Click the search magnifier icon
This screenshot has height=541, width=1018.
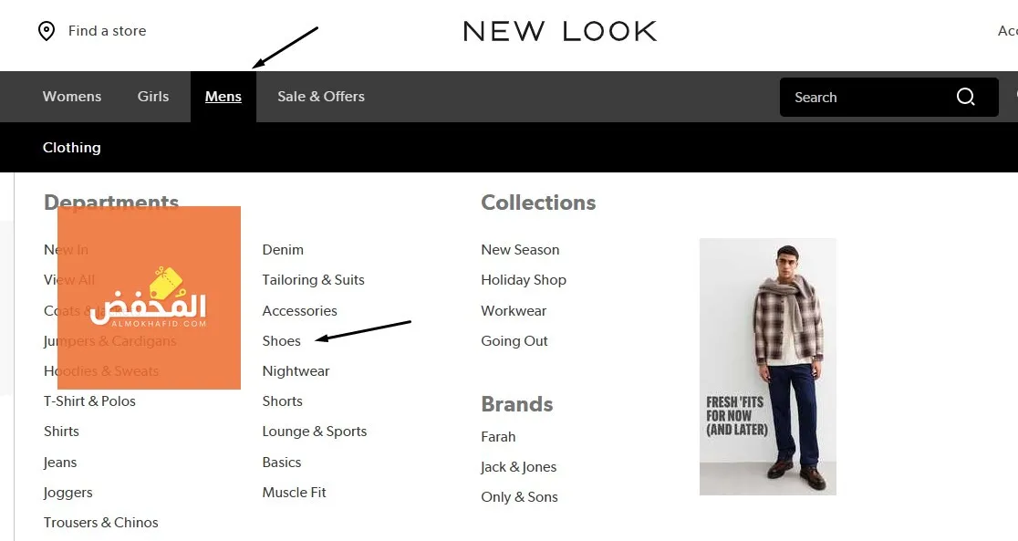coord(965,97)
